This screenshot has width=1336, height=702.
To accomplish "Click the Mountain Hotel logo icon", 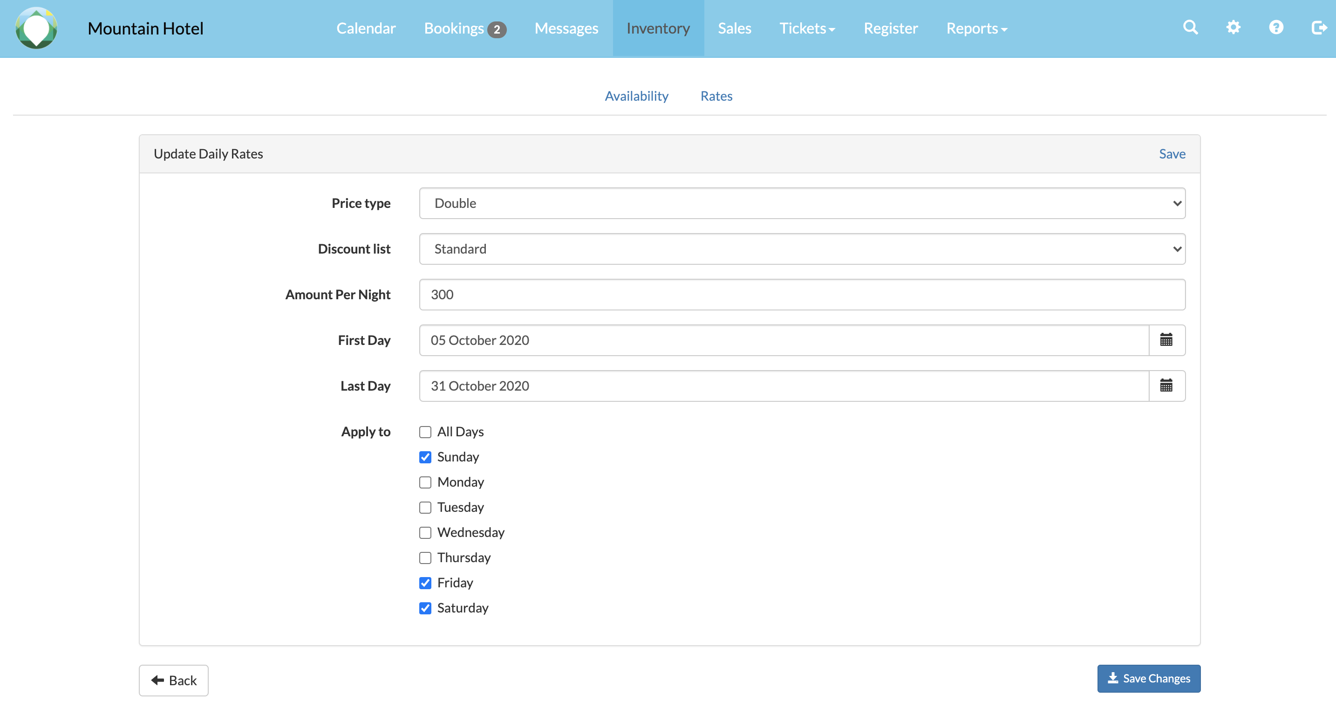I will tap(36, 28).
